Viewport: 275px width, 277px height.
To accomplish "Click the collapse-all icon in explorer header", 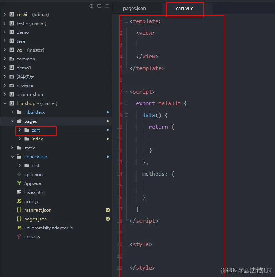I will tap(99, 6).
